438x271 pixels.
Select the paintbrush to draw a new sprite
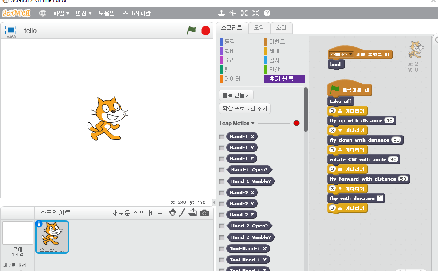tap(182, 212)
